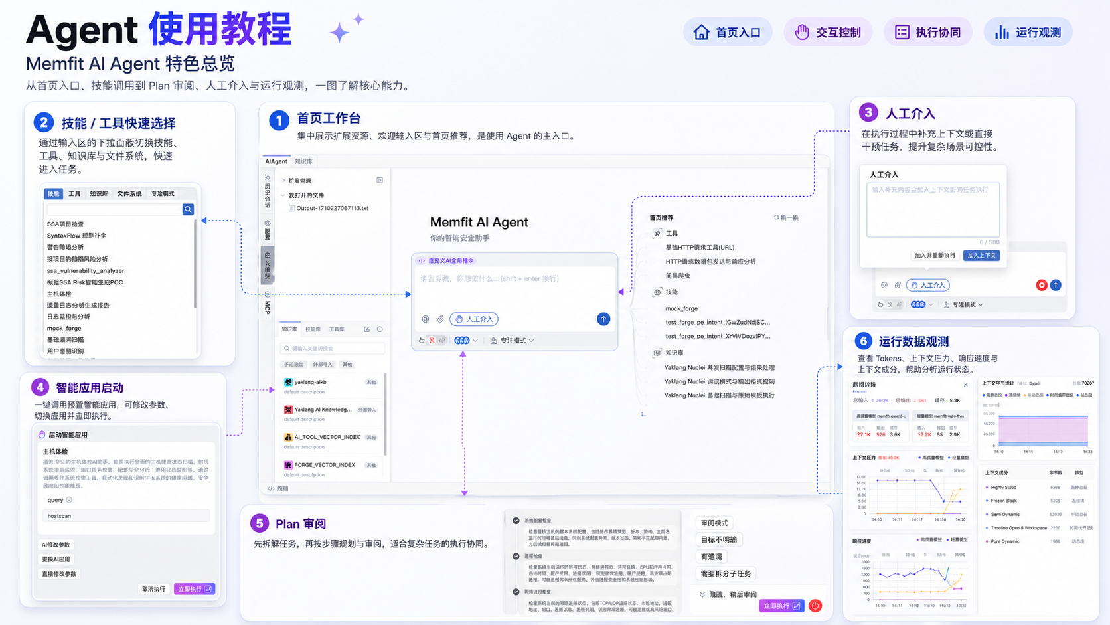Filter knowledge bases by 外部导入 tag

pos(323,364)
